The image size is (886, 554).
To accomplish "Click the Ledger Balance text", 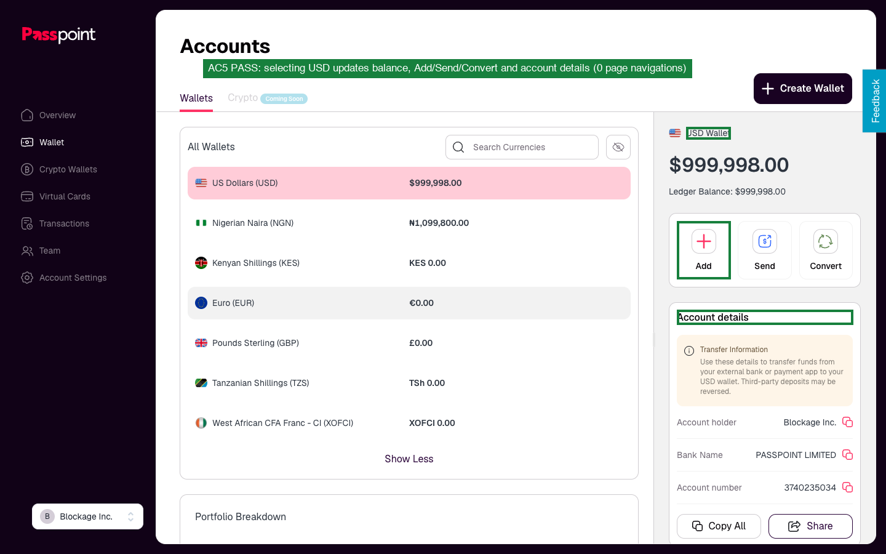I will [727, 191].
